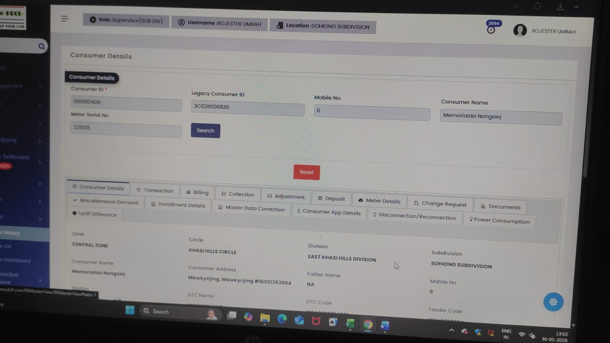Image resolution: width=610 pixels, height=343 pixels.
Task: Open the Consumer App Details tab
Action: point(329,212)
